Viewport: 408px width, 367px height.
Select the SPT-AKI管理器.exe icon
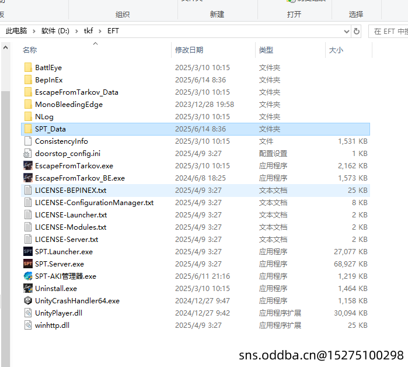coord(28,276)
